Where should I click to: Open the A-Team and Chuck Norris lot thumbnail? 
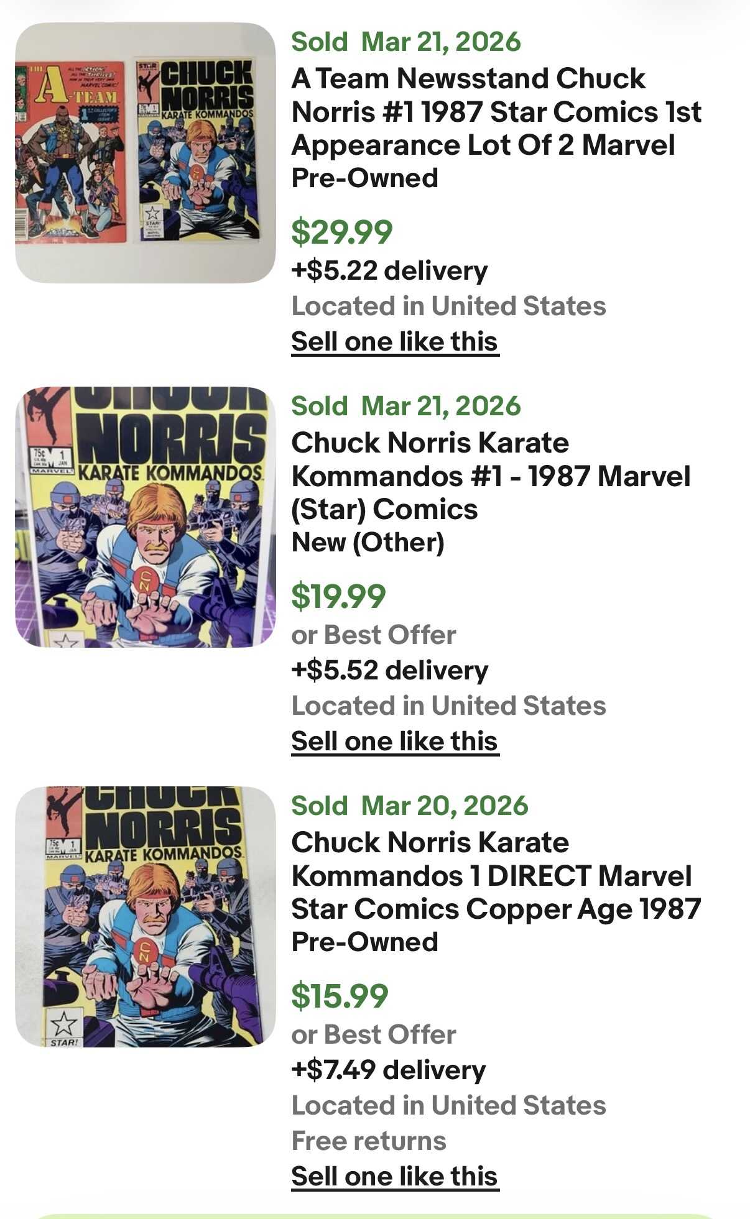point(145,153)
